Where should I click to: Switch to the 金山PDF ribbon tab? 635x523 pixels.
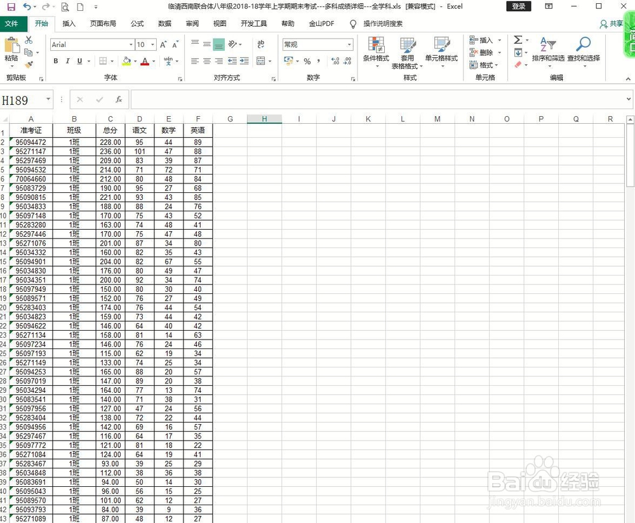click(321, 23)
